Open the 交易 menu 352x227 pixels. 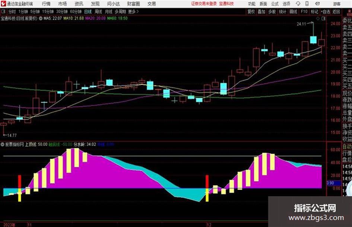click(152, 4)
